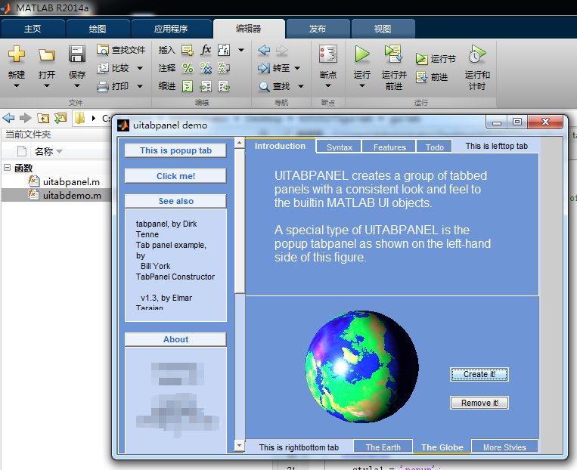
Task: Click the insert file icon beside fx
Action: coord(224,50)
